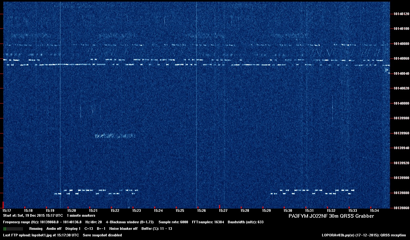410x240 pixels.
Task: Click the 'Bandwidth (mHz): 633' entry
Action: 246,222
